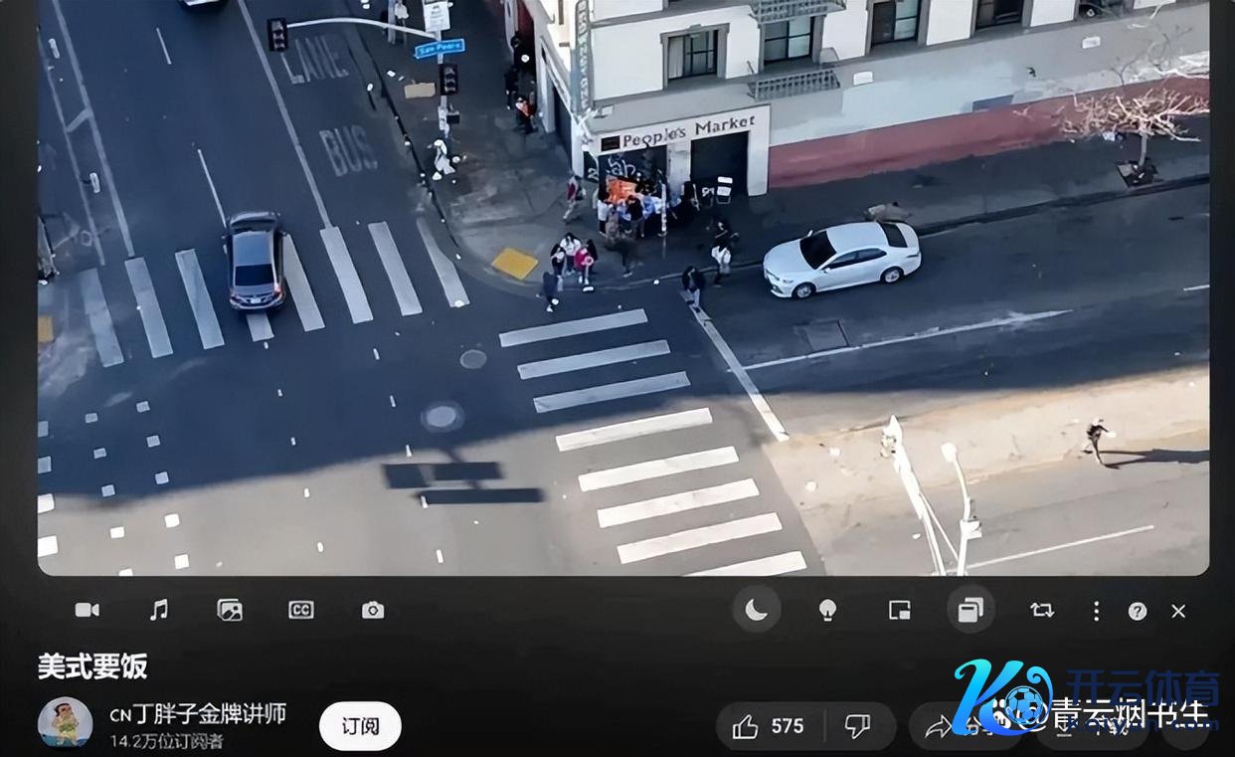
Task: Open the three-dot more options menu
Action: click(x=1096, y=611)
